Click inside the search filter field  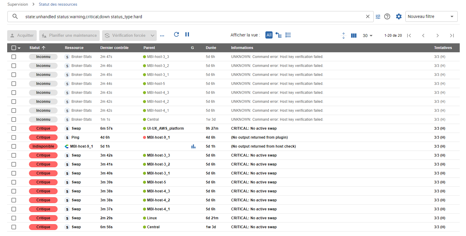click(191, 17)
